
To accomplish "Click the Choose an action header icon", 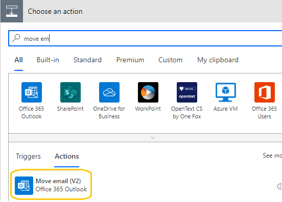I will point(12,11).
